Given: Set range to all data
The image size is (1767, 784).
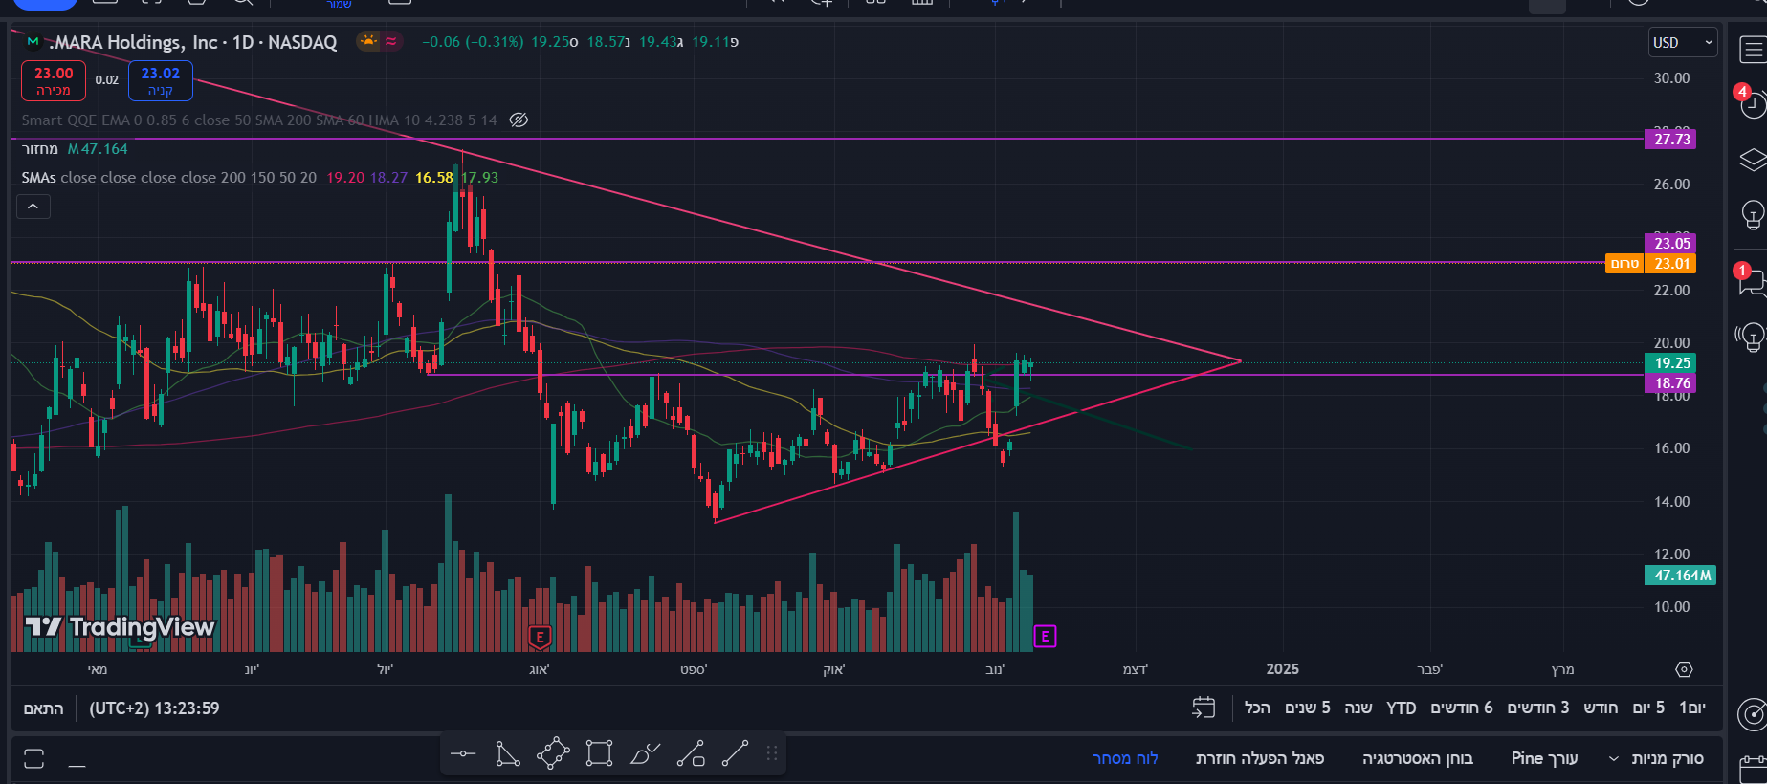Looking at the screenshot, I should 1258,708.
